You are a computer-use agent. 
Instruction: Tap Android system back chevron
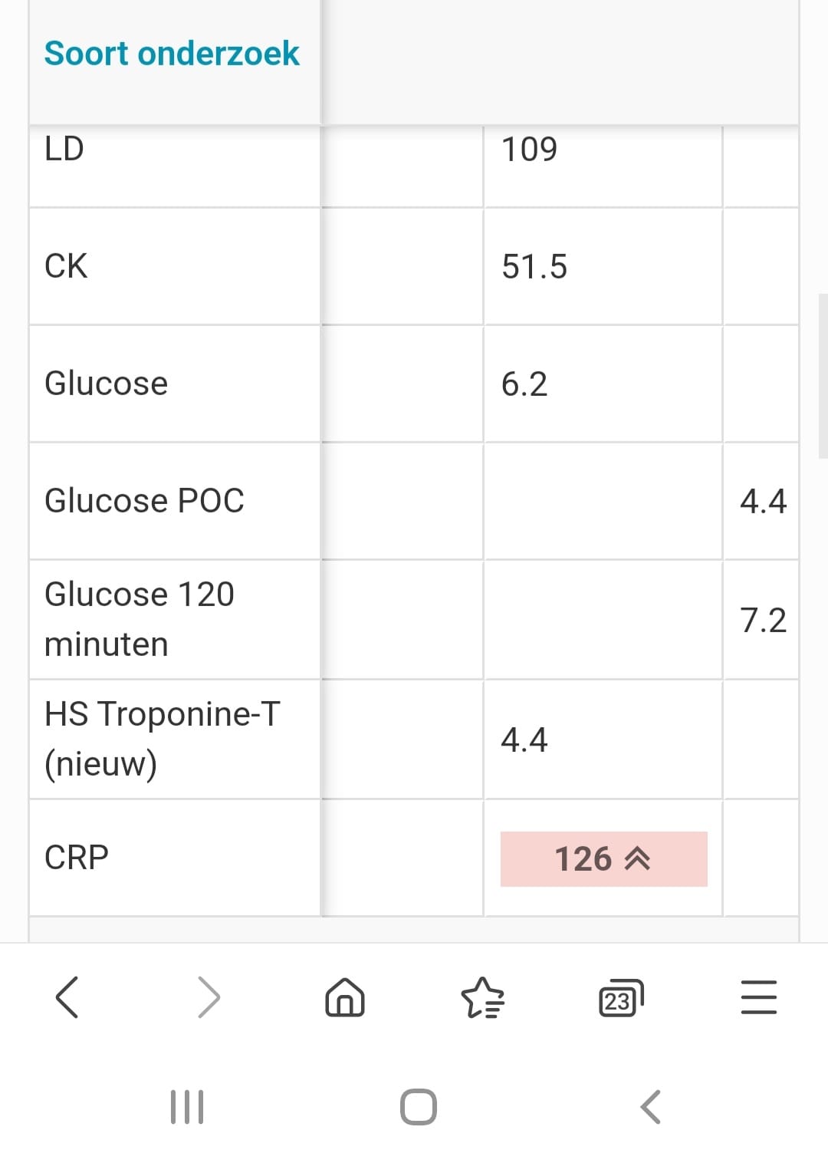[650, 1107]
